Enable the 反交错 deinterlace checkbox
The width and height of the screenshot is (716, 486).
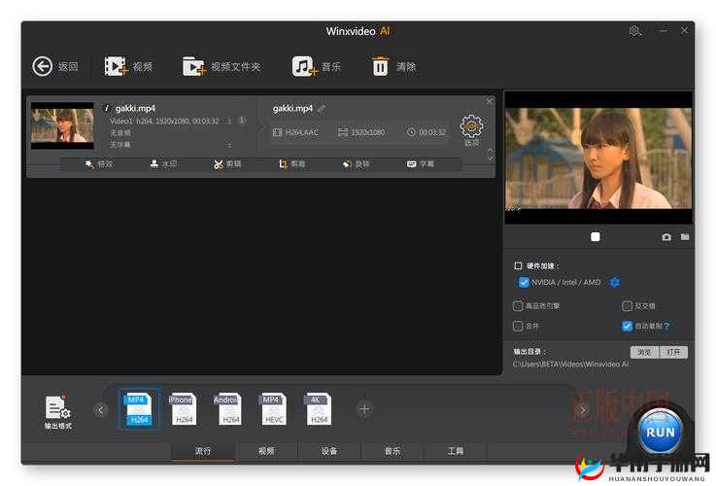[x=627, y=305]
